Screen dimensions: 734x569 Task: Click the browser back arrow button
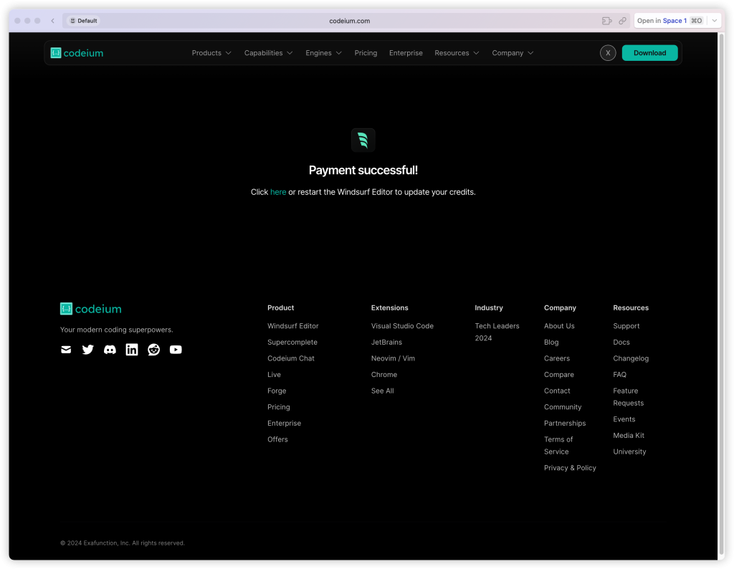point(52,21)
